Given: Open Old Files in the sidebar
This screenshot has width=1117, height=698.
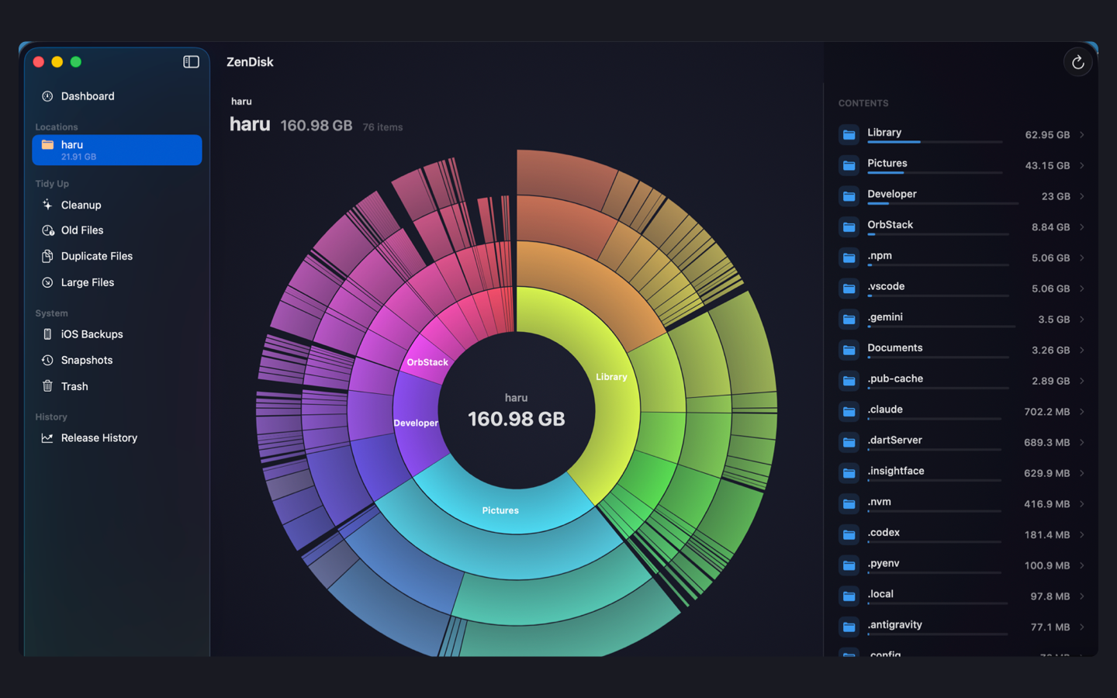Looking at the screenshot, I should [116, 230].
